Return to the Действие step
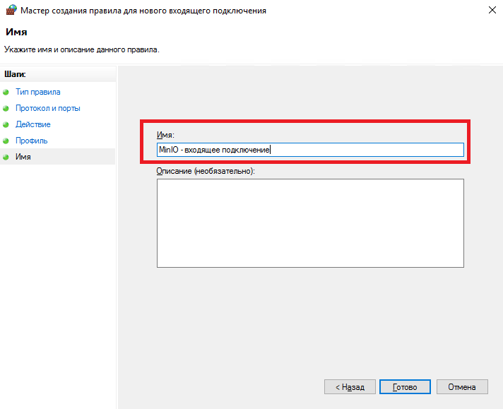503x409 pixels. [32, 124]
